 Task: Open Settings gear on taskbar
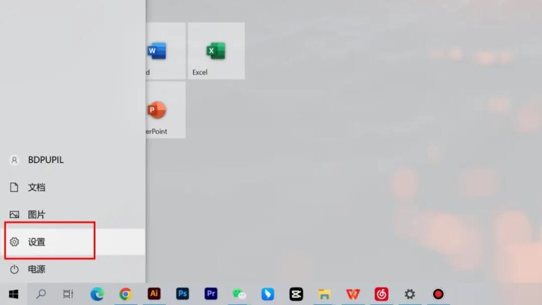coord(410,294)
